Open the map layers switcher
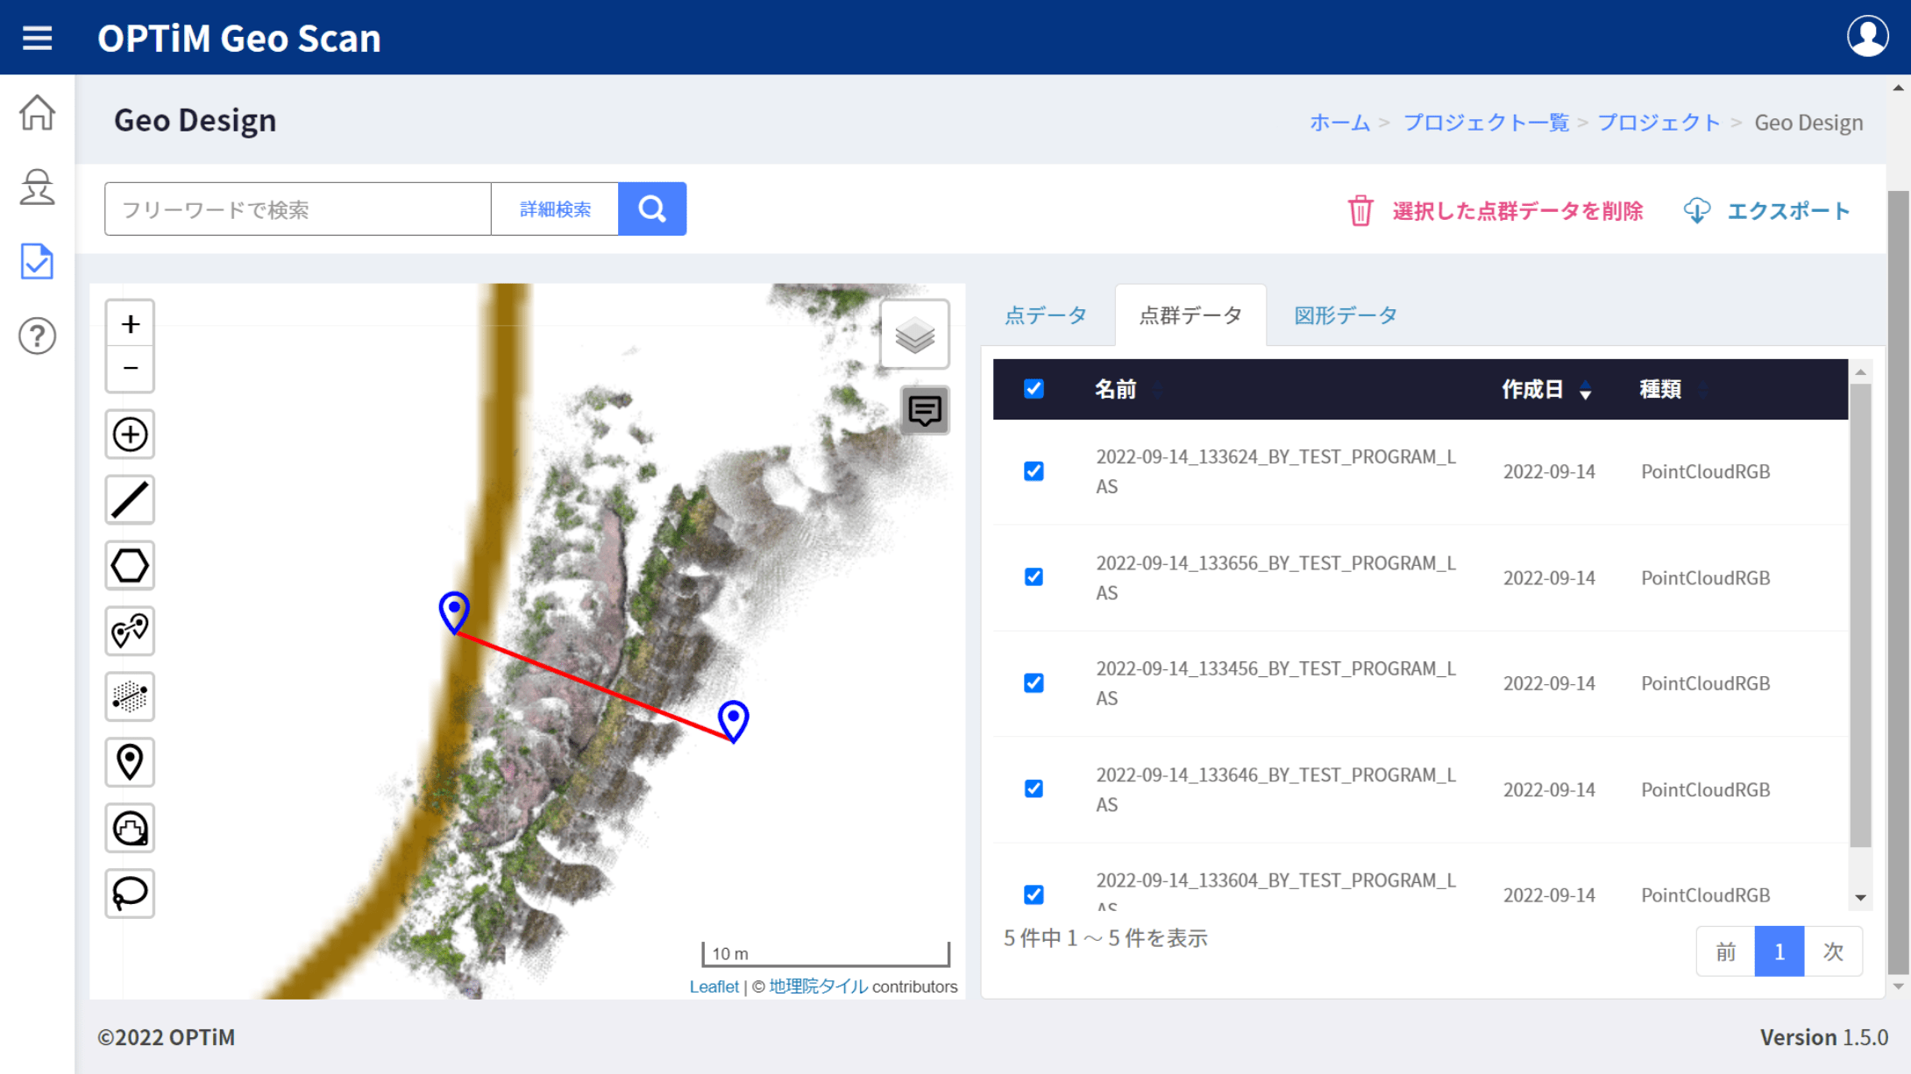The width and height of the screenshot is (1911, 1074). [x=915, y=334]
